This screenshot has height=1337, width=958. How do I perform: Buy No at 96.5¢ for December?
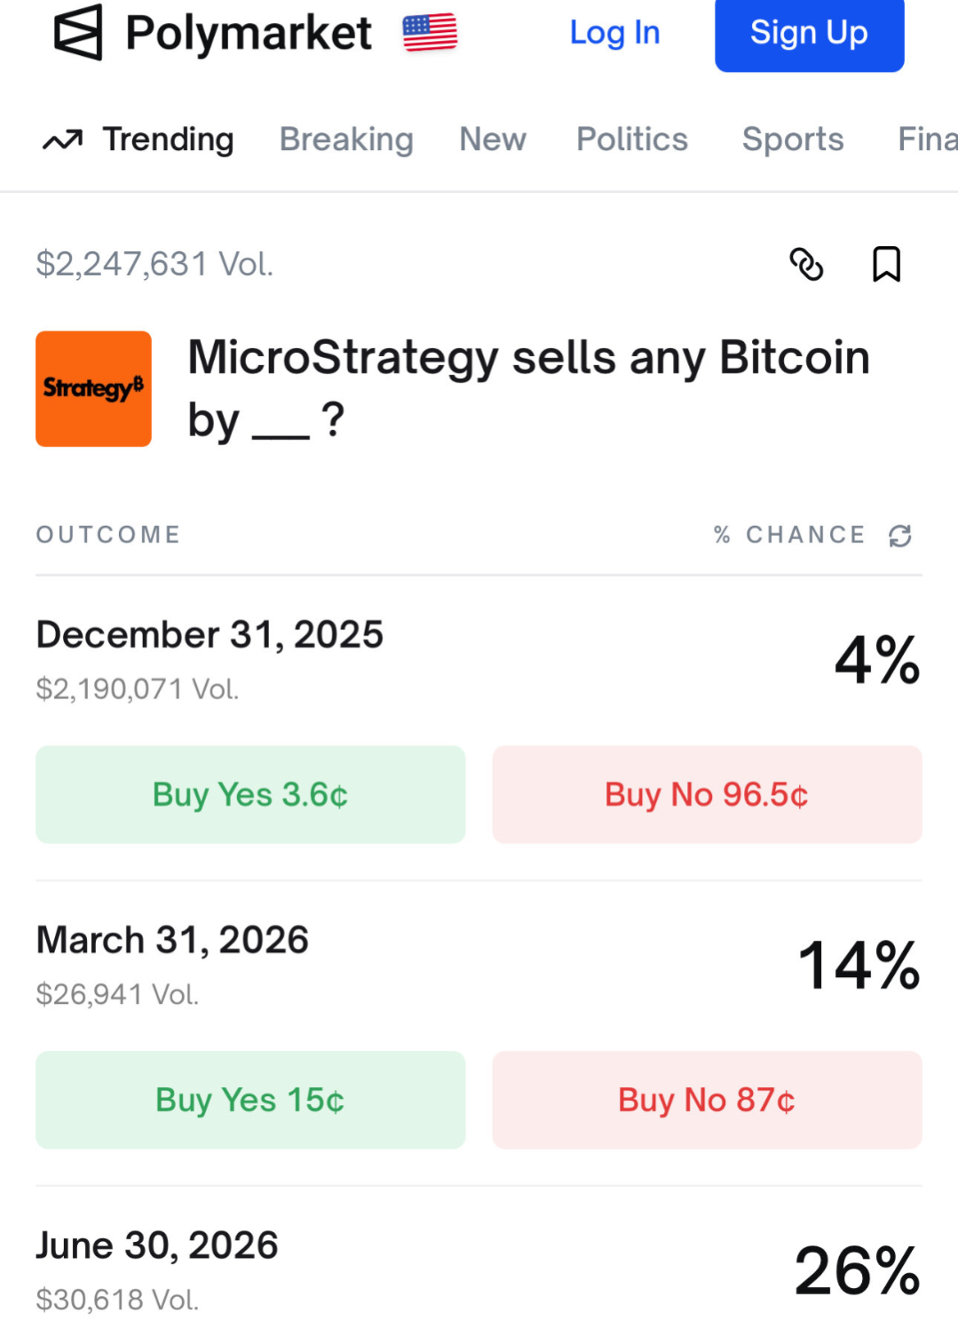coord(707,794)
